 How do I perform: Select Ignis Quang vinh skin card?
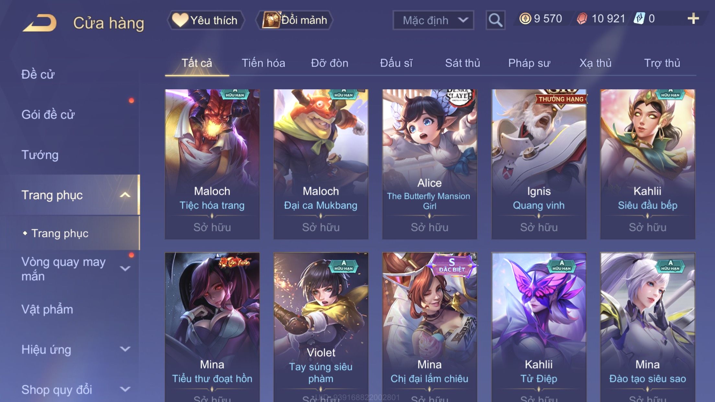tap(539, 164)
